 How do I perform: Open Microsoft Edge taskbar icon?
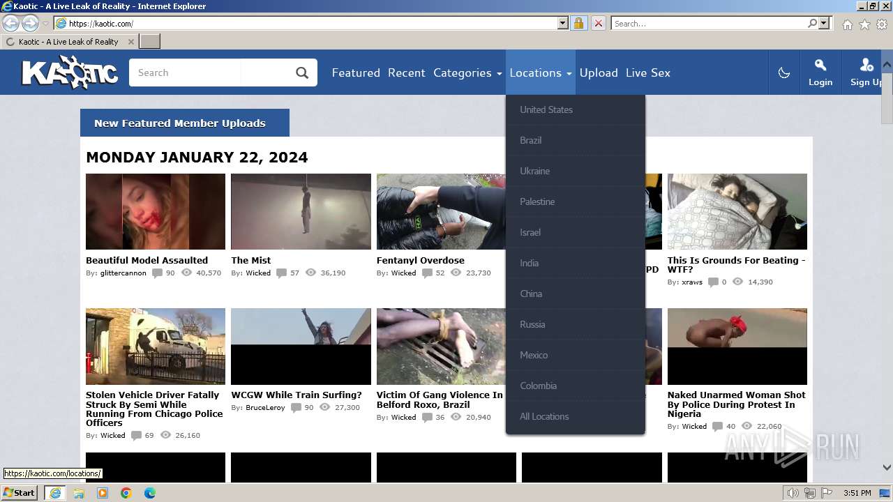pyautogui.click(x=150, y=493)
